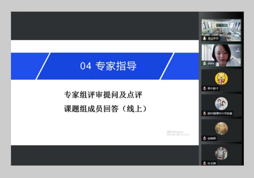Click the muted mic icon for 陈村镇潭村小学赵晨

pos(204,113)
